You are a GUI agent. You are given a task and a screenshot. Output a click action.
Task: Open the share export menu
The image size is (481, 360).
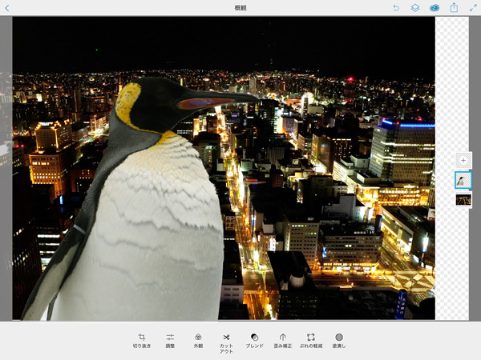(454, 8)
